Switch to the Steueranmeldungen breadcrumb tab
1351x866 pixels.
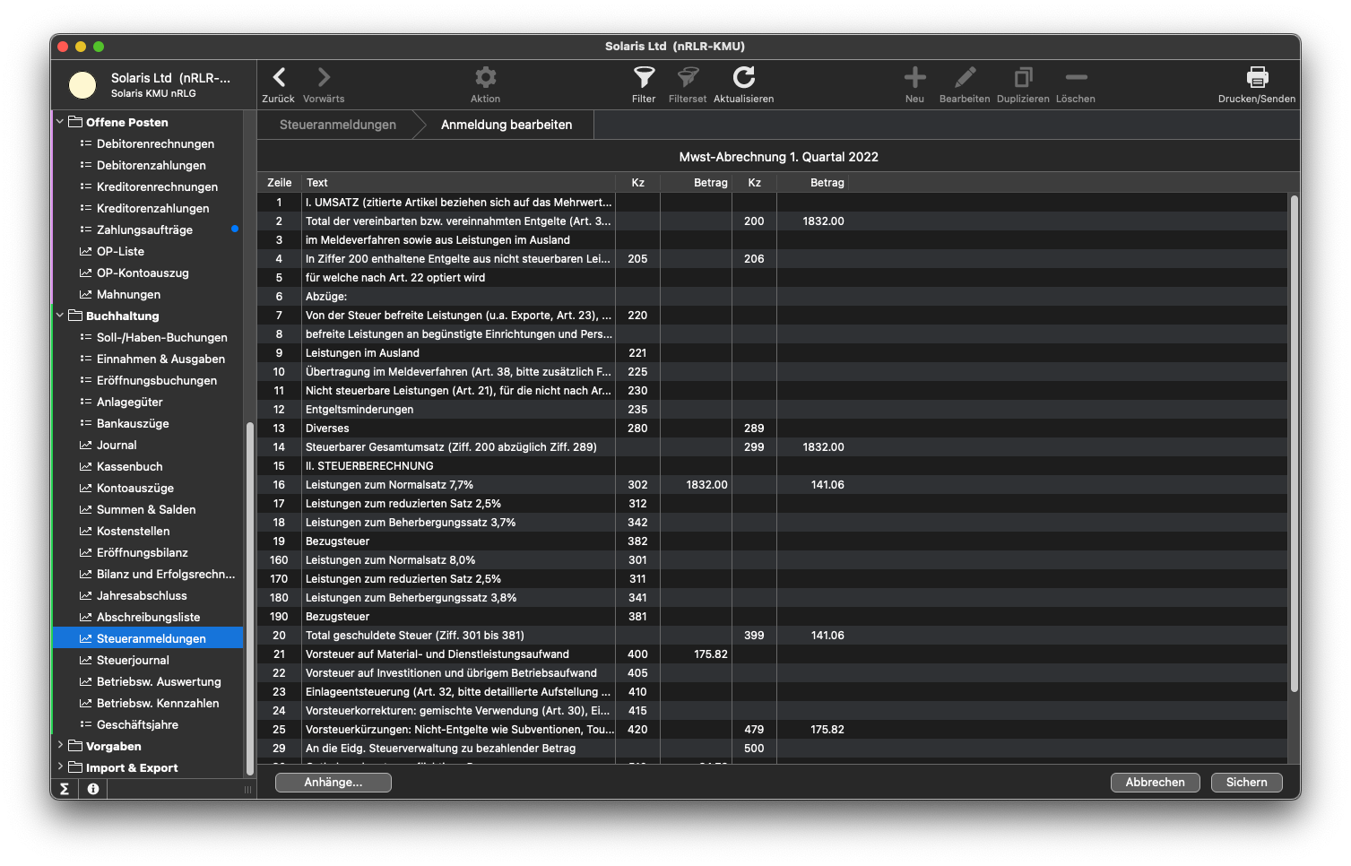(338, 125)
